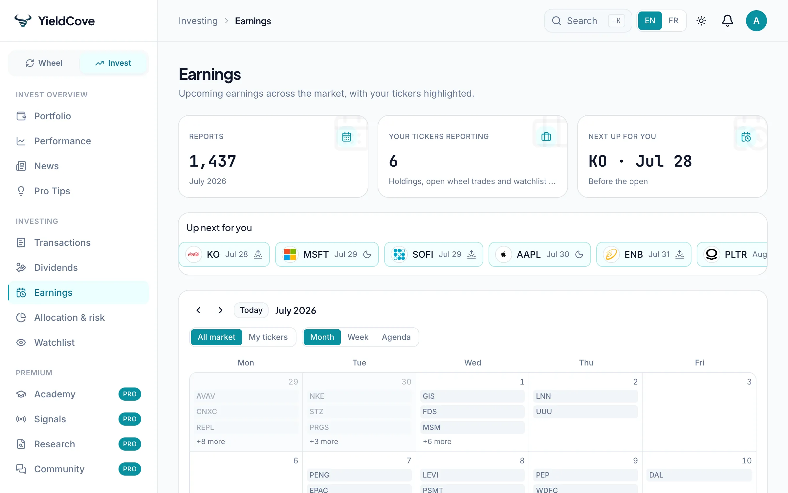Click the Signals broadcast icon
This screenshot has width=788, height=493.
[21, 419]
